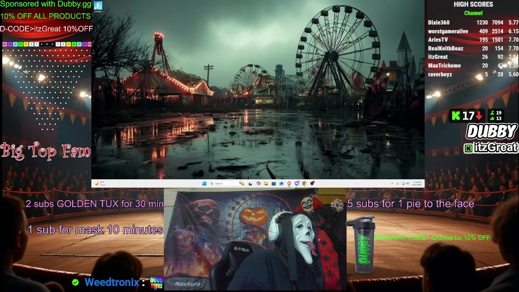Open the network display tray icon
Viewport: 519px width, 292px height.
[x=403, y=183]
